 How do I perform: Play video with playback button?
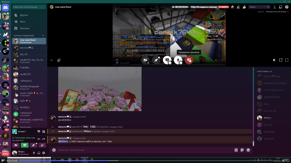[x=3, y=160]
